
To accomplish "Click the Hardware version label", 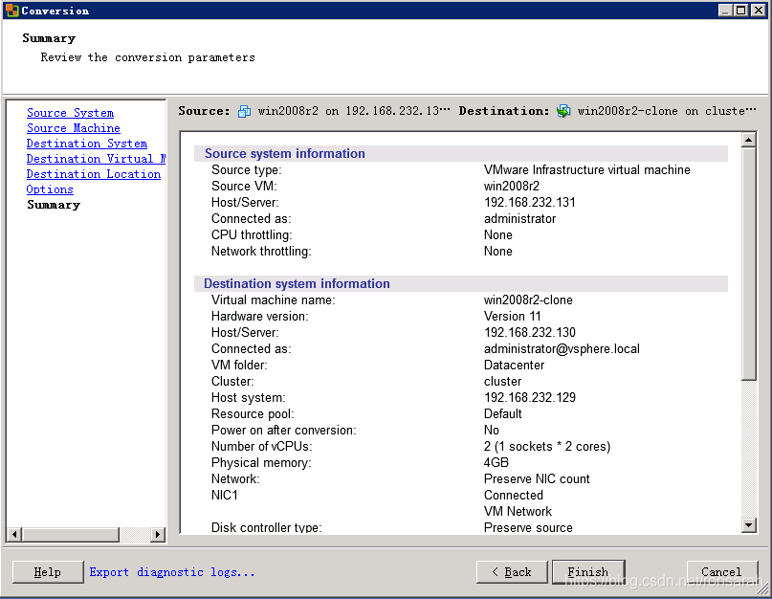I will (x=260, y=317).
